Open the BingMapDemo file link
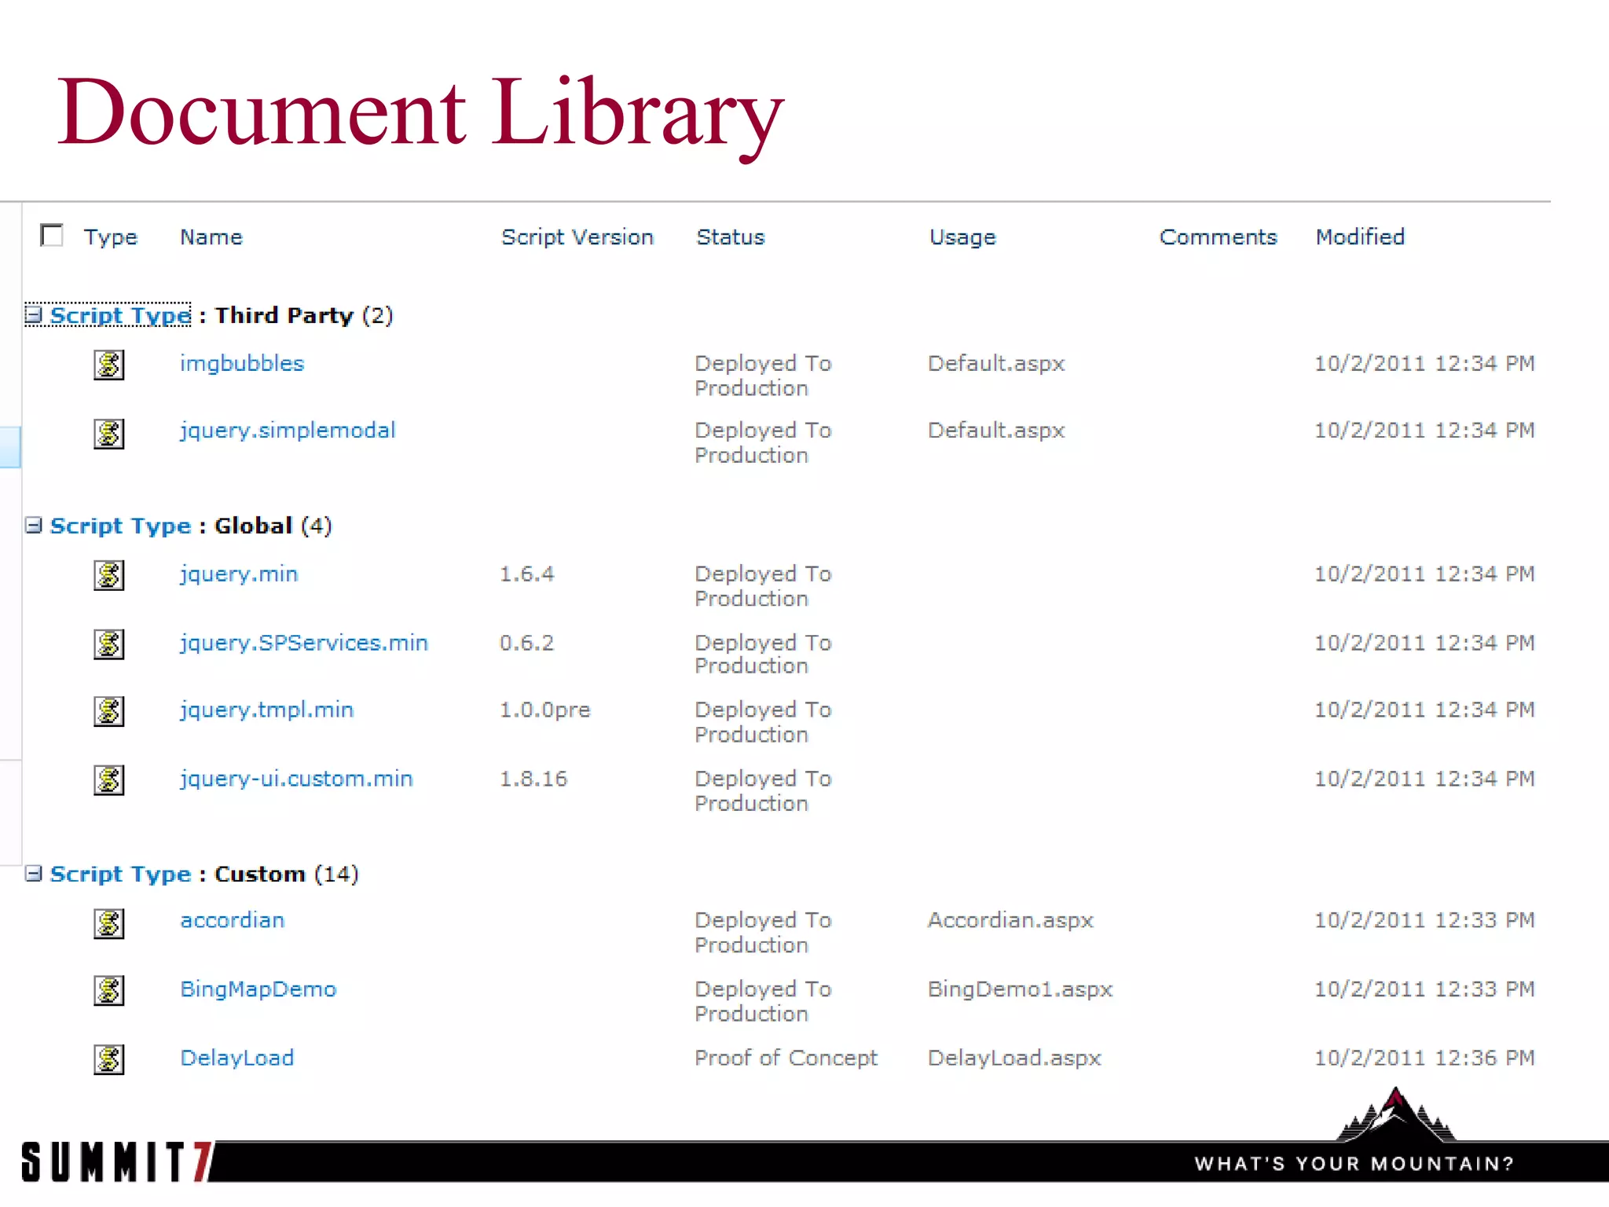1609x1207 pixels. point(258,989)
